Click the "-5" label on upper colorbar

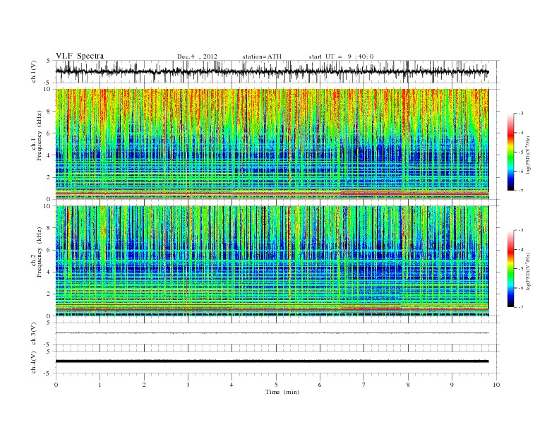[520, 152]
